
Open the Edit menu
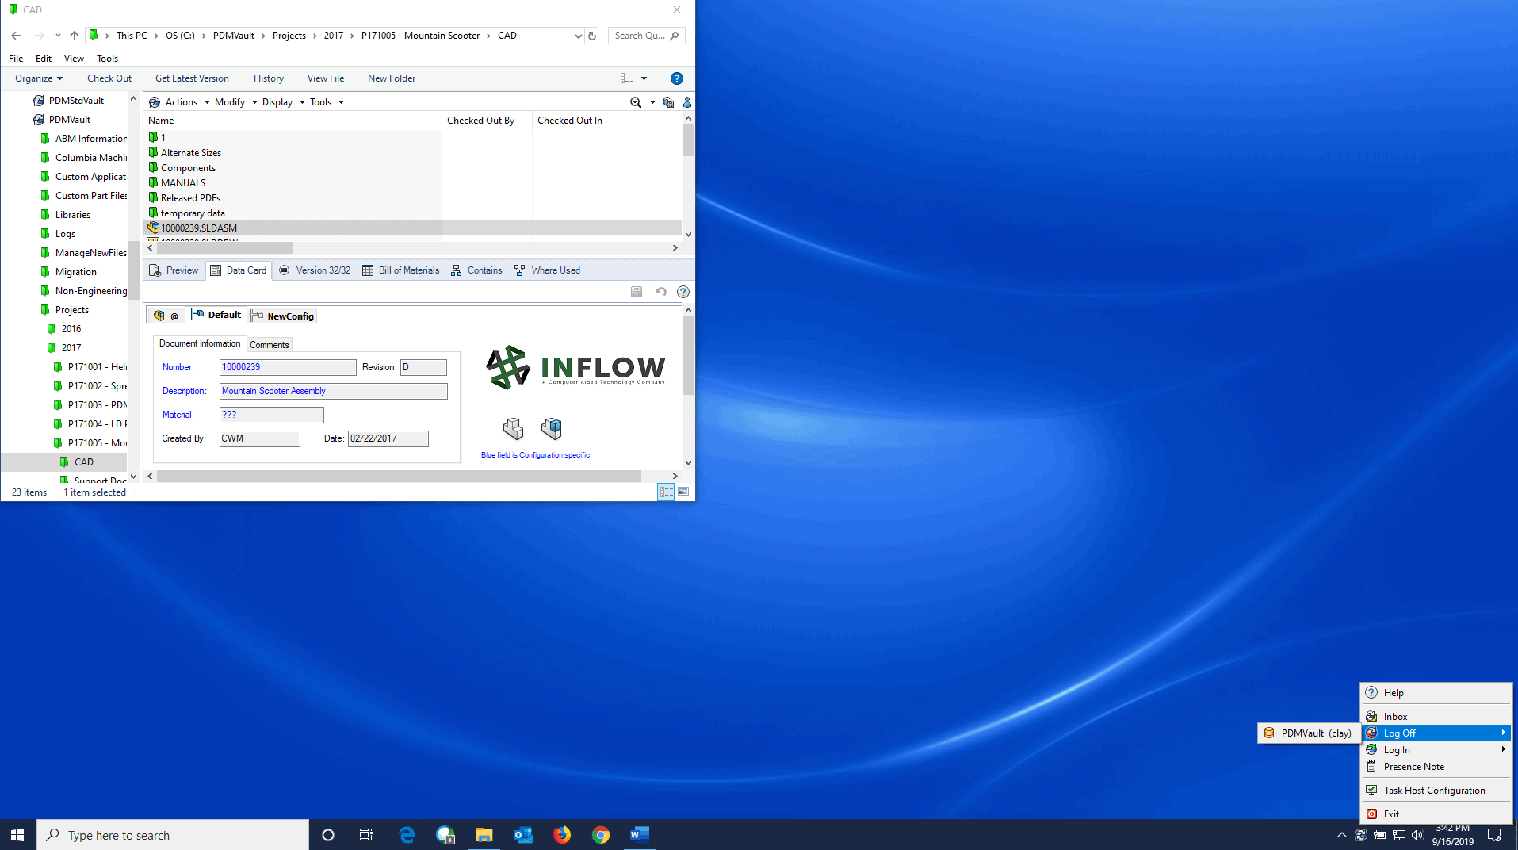(44, 59)
